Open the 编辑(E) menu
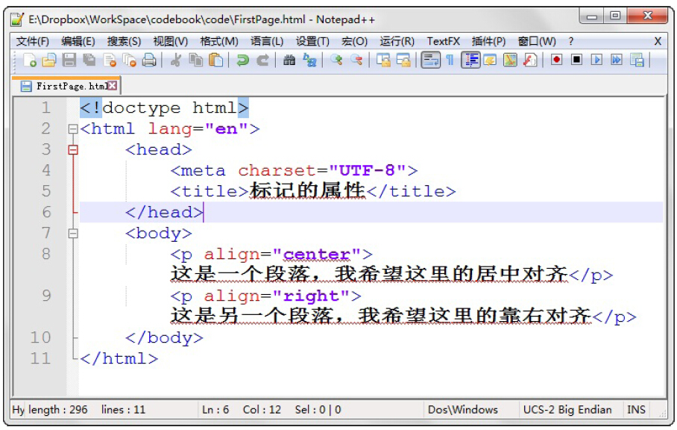This screenshot has height=430, width=677. point(78,41)
